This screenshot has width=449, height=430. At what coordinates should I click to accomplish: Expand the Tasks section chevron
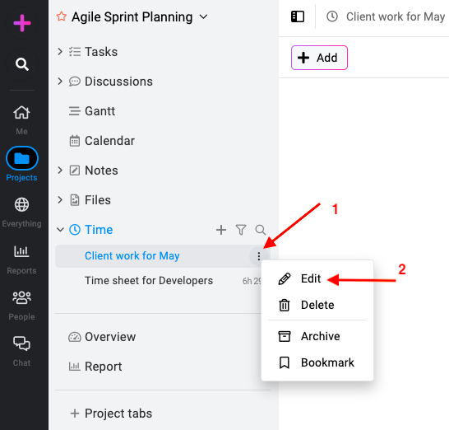[60, 52]
